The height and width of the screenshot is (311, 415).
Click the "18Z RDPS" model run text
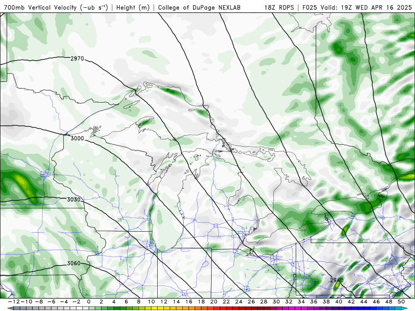tap(279, 7)
